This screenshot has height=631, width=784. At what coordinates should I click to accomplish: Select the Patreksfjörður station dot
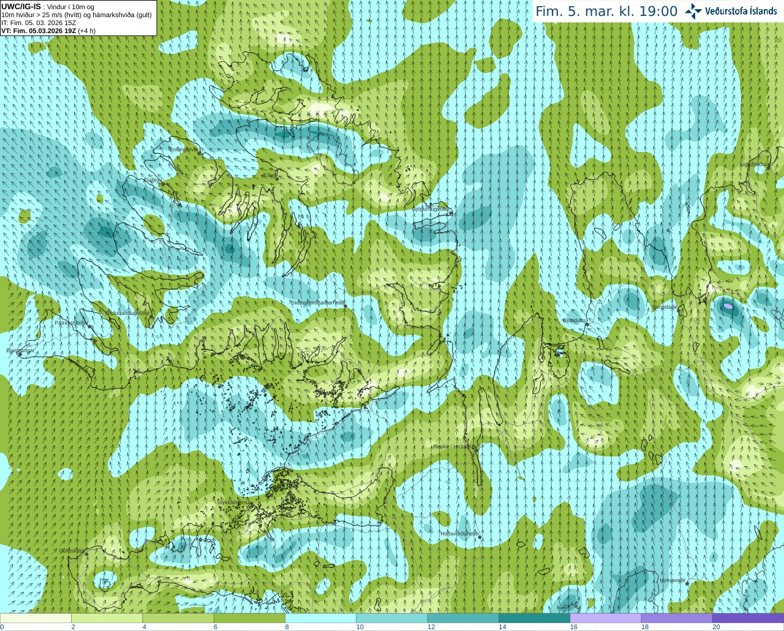pos(89,327)
